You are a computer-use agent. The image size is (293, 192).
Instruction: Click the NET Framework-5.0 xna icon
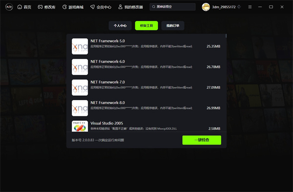click(80, 46)
